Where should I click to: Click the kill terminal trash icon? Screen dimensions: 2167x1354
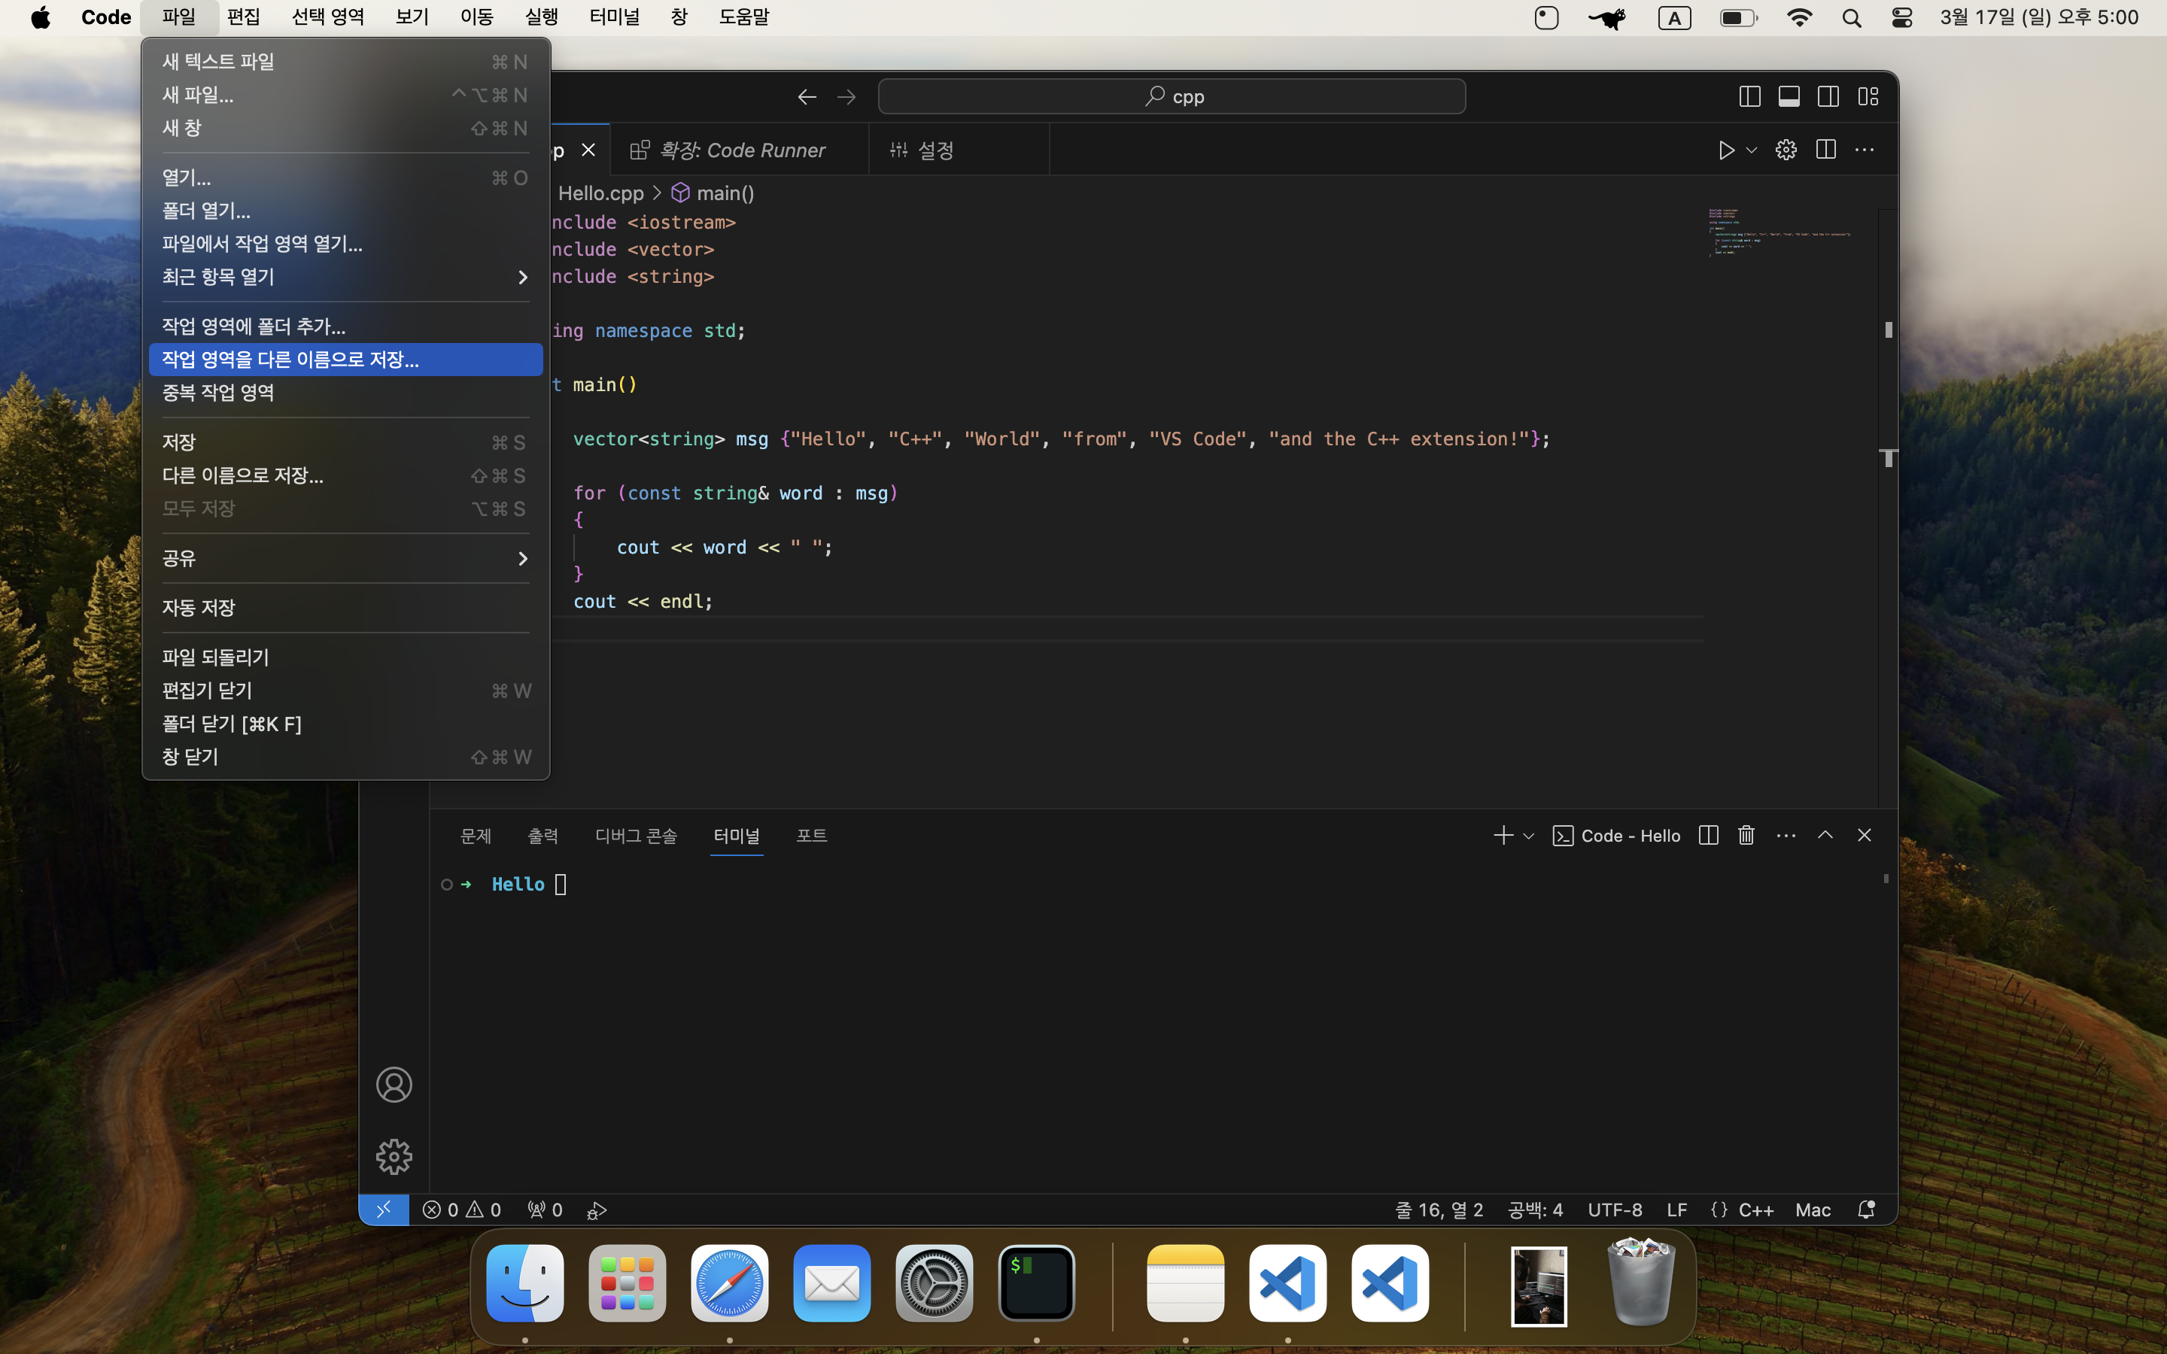(1746, 836)
